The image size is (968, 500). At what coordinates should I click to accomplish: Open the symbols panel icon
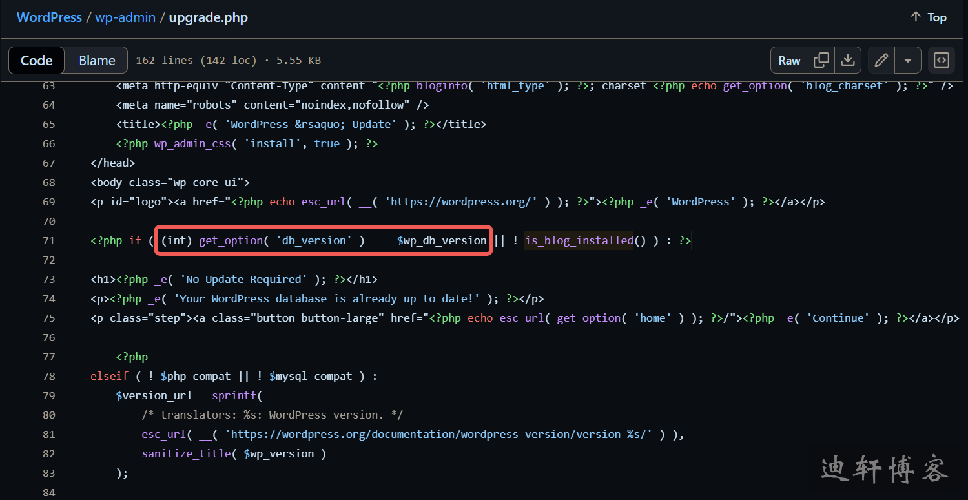(942, 61)
